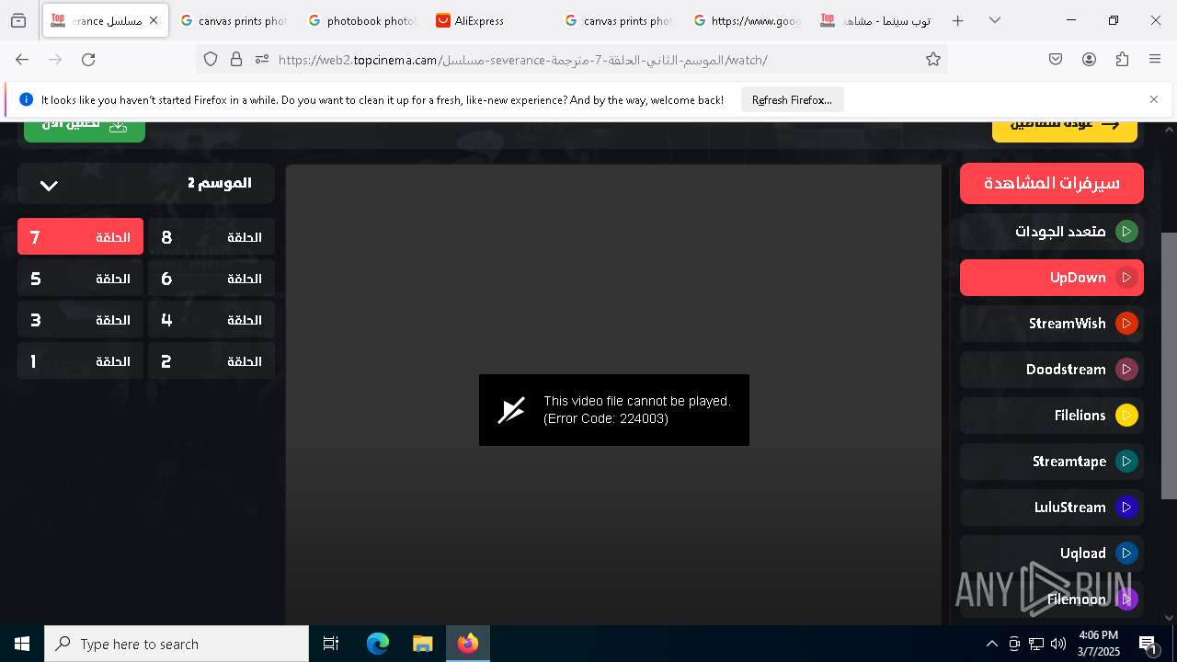Viewport: 1177px width, 662px height.
Task: Select episode 1 button
Action: pos(80,360)
